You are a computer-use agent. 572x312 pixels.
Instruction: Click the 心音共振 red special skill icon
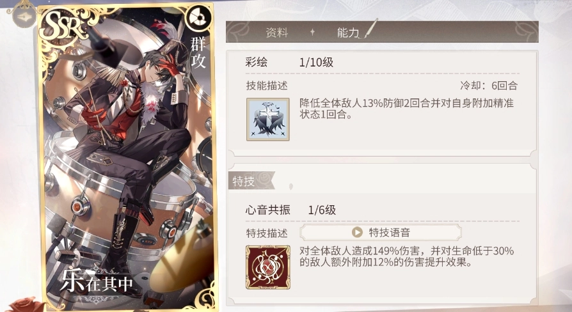(x=268, y=267)
